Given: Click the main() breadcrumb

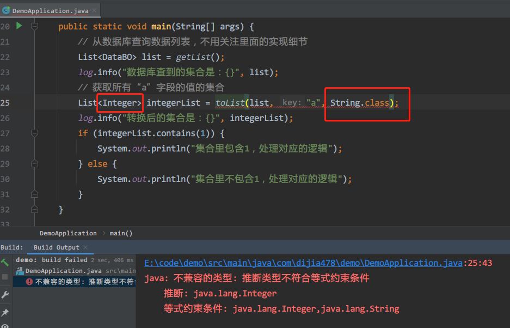Looking at the screenshot, I should point(121,233).
